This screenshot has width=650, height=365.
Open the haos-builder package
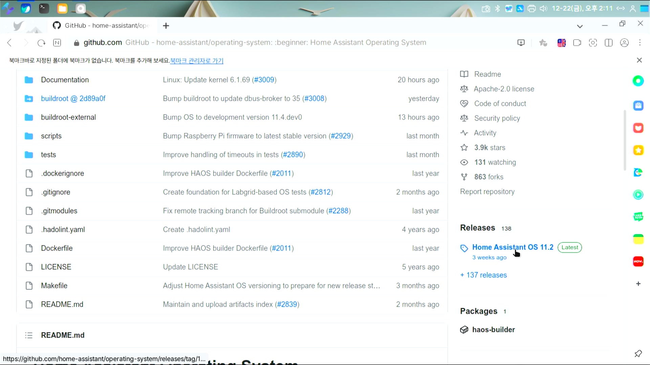(x=493, y=330)
